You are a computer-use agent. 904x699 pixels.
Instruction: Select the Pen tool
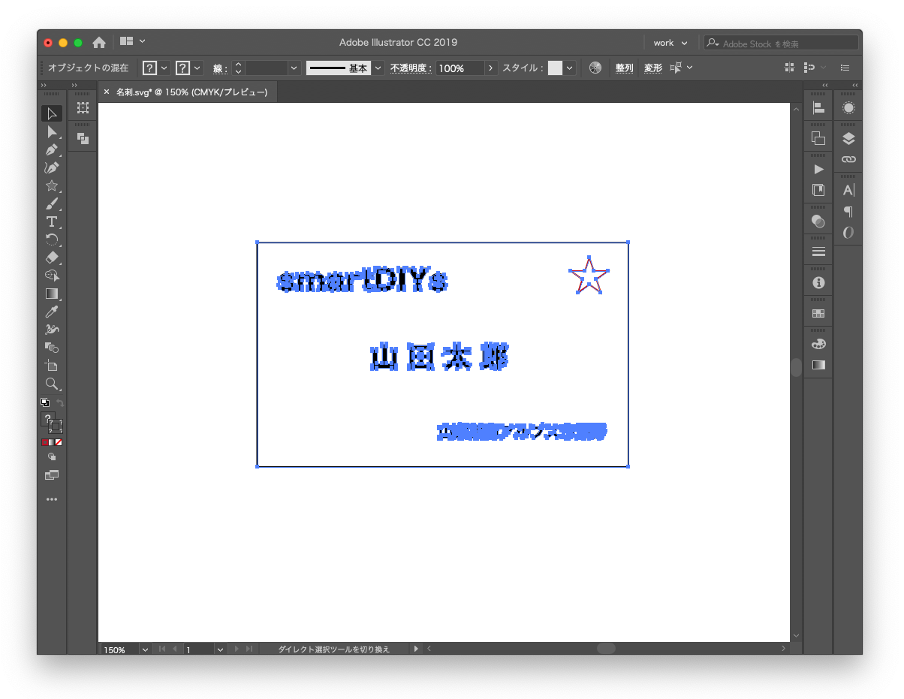[51, 150]
